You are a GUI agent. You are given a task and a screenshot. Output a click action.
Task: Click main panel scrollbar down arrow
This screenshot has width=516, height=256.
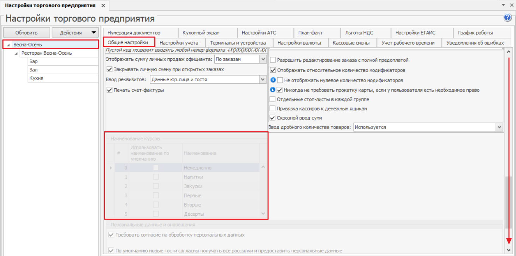[x=509, y=250]
